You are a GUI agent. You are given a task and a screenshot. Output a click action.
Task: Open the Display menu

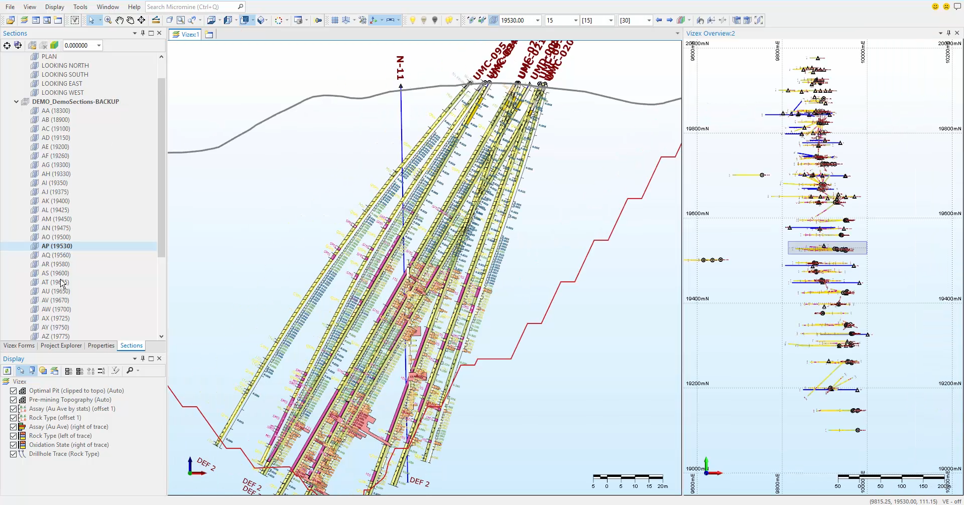[54, 7]
